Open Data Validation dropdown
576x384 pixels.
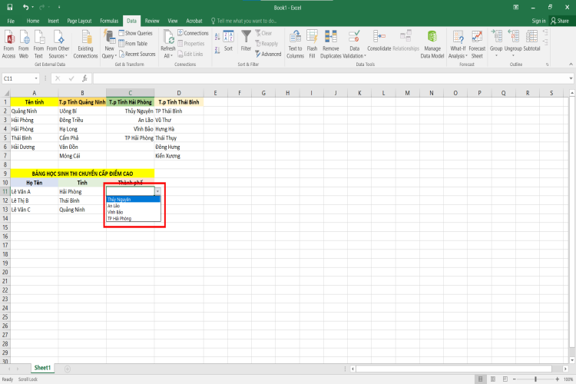click(355, 44)
